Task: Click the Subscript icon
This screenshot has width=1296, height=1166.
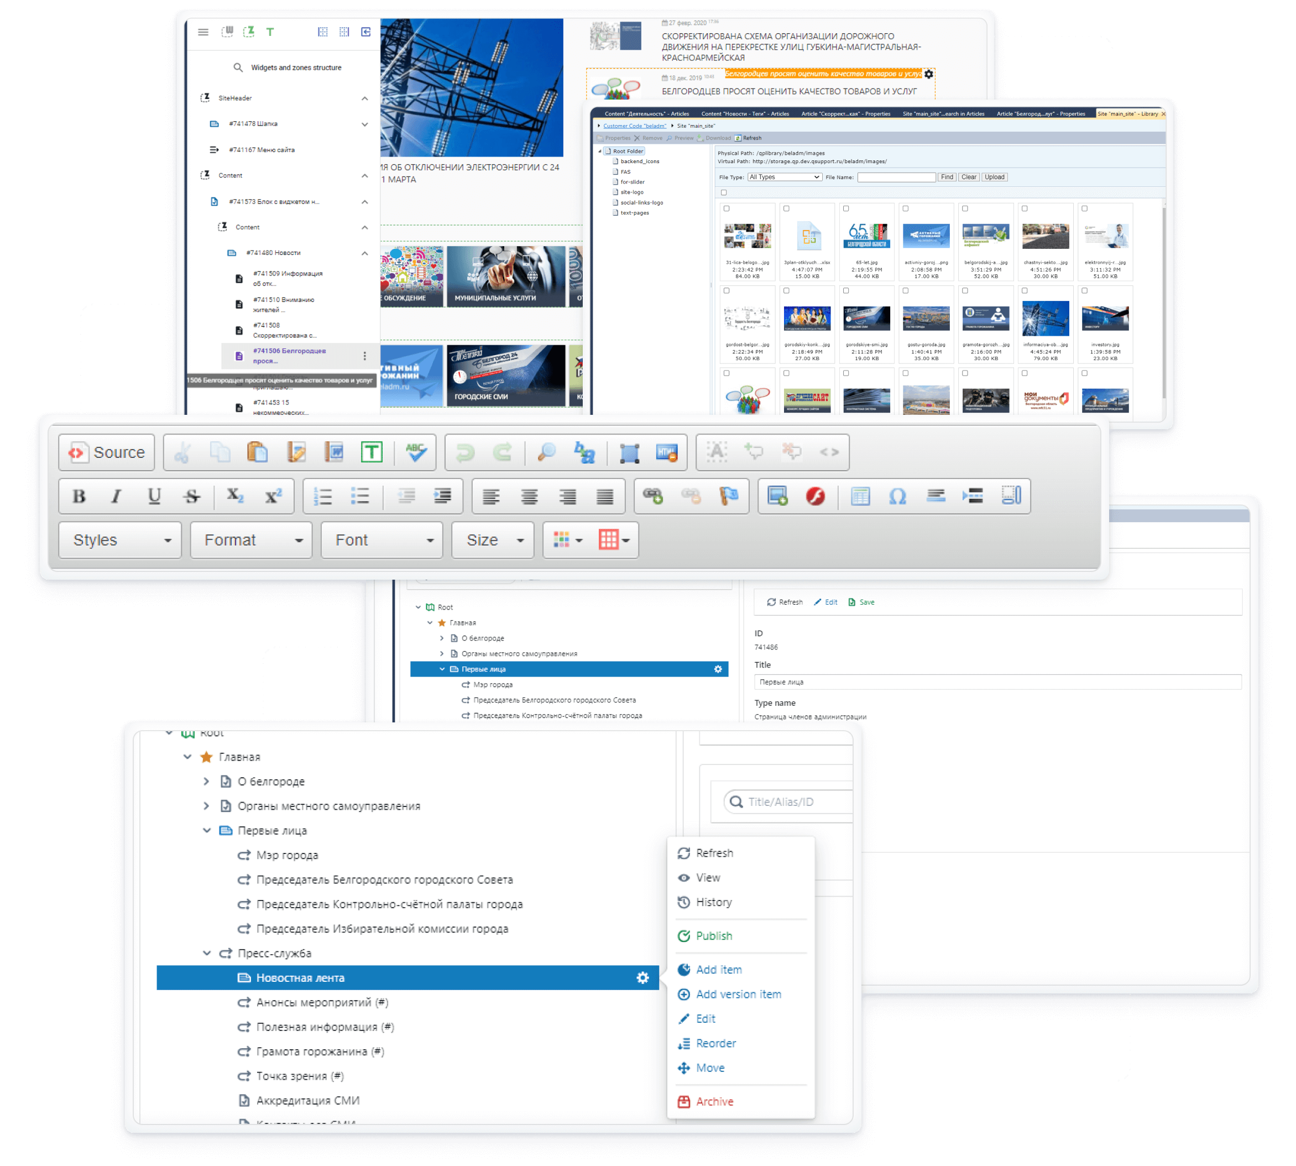Action: pyautogui.click(x=235, y=497)
